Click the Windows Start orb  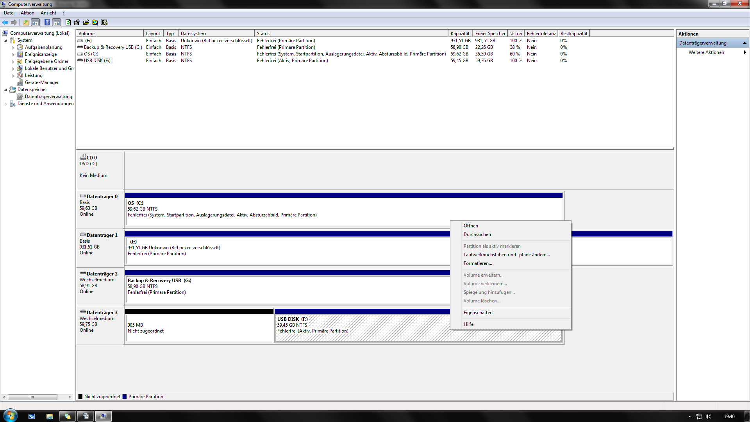[x=11, y=416]
